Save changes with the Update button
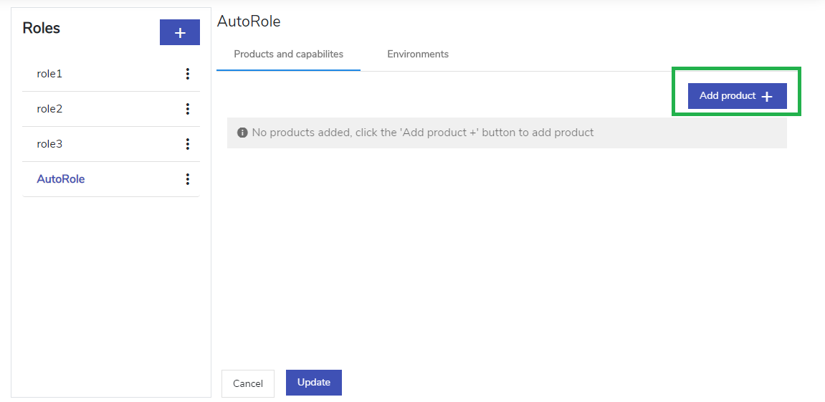This screenshot has height=402, width=825. pos(313,383)
